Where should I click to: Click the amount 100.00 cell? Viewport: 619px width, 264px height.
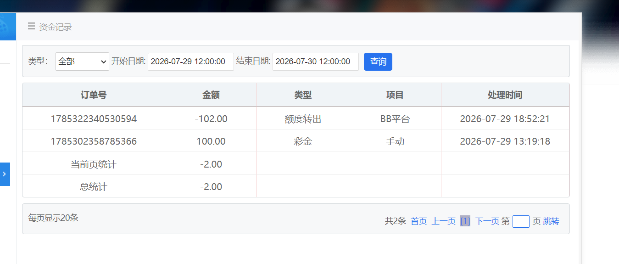(211, 141)
